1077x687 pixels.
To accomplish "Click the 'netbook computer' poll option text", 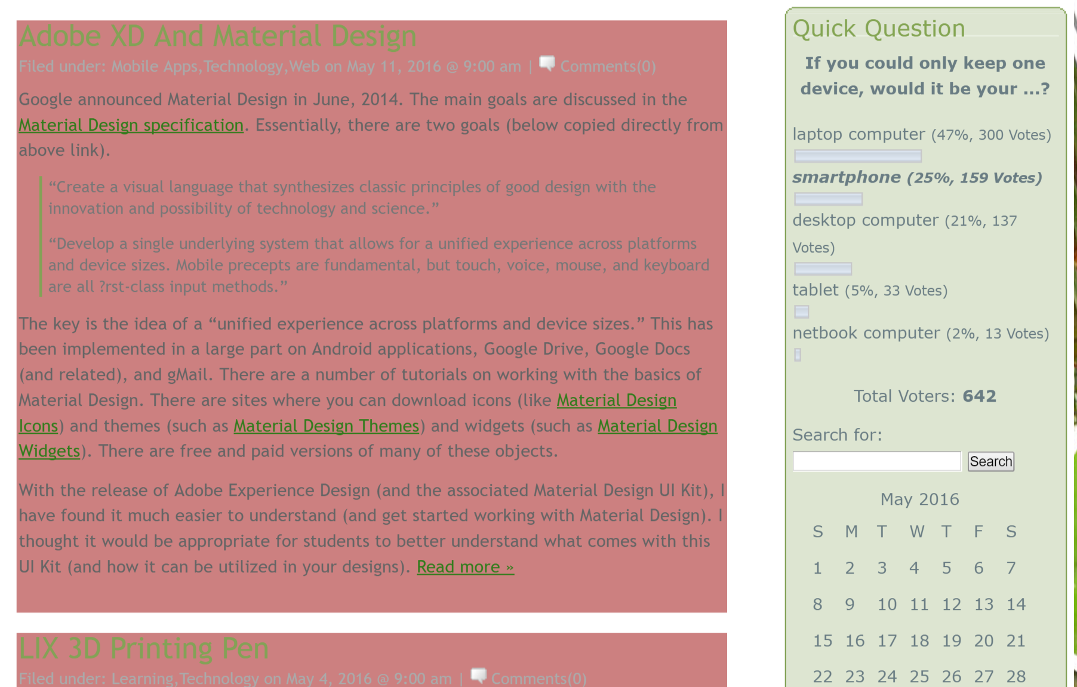I will click(x=866, y=334).
